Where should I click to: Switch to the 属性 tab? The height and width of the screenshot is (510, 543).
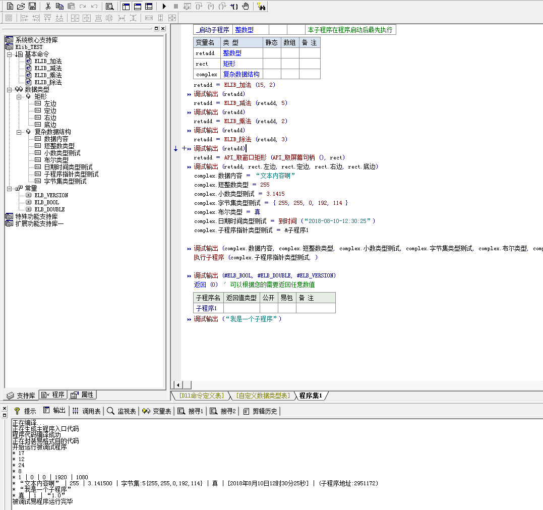pyautogui.click(x=82, y=394)
